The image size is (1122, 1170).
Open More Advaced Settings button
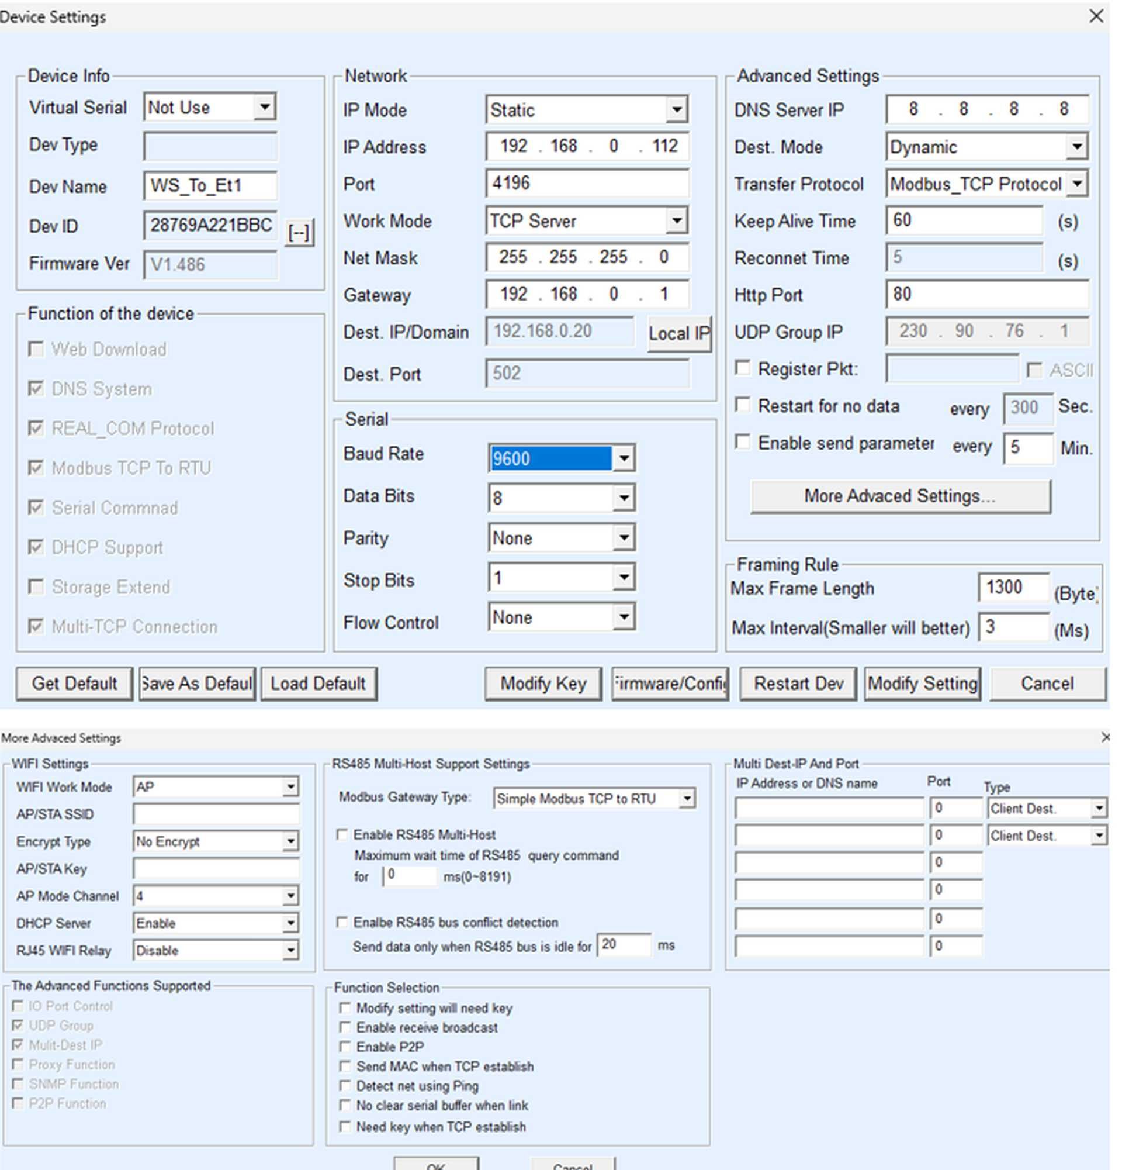[x=899, y=496]
